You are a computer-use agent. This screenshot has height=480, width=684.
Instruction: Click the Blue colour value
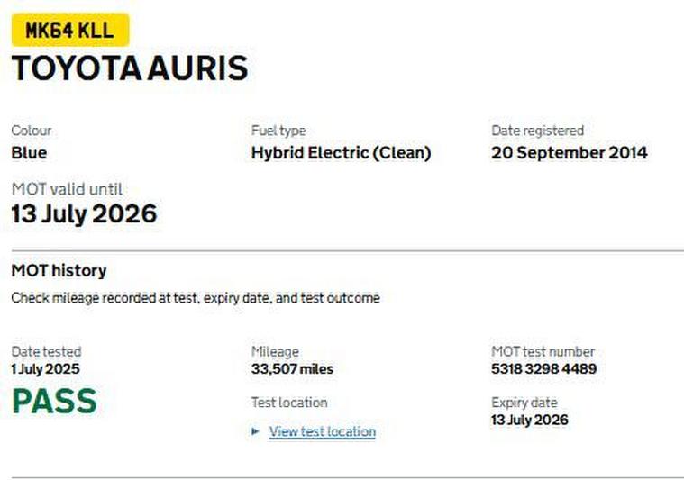(29, 153)
